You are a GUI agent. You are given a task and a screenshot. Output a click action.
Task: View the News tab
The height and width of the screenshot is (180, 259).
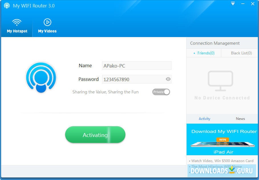[x=240, y=119]
